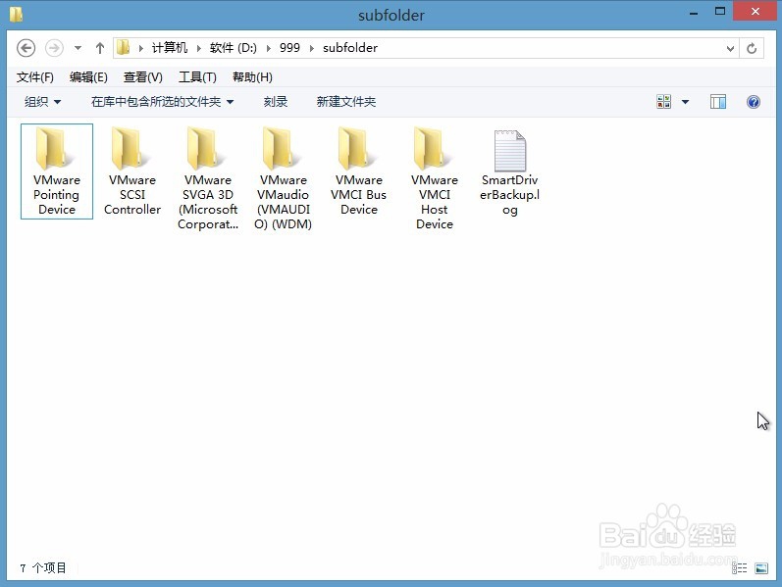Select 计算机 in the address path
Screen dimensions: 782x587
click(170, 48)
